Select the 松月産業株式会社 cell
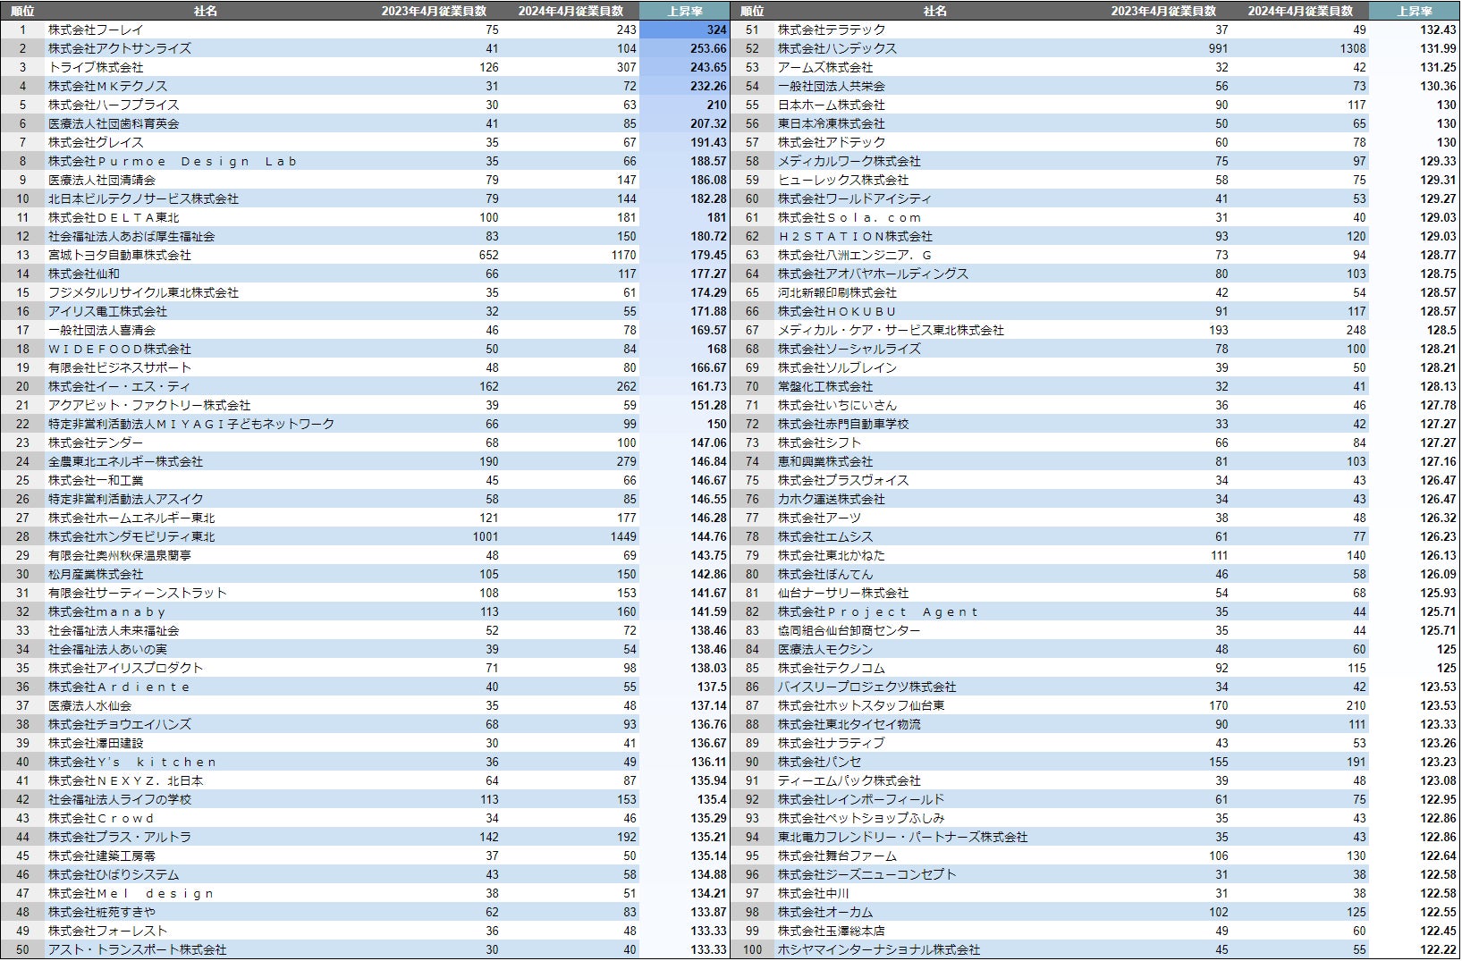The image size is (1462, 961). 96,574
